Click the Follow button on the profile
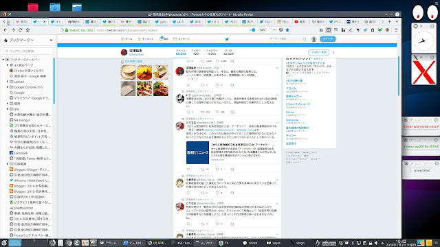440x247 pixels. (x=318, y=52)
